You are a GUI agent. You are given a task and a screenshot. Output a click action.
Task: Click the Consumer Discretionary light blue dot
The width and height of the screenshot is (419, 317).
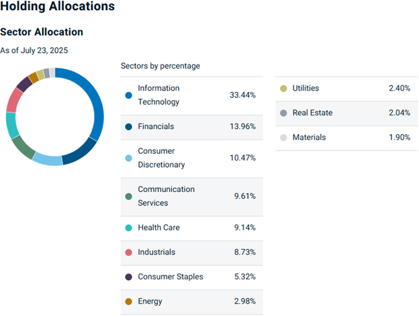(128, 158)
